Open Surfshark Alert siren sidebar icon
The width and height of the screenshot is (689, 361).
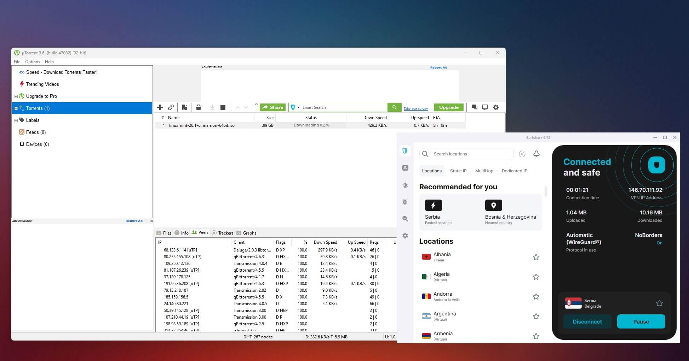(405, 185)
